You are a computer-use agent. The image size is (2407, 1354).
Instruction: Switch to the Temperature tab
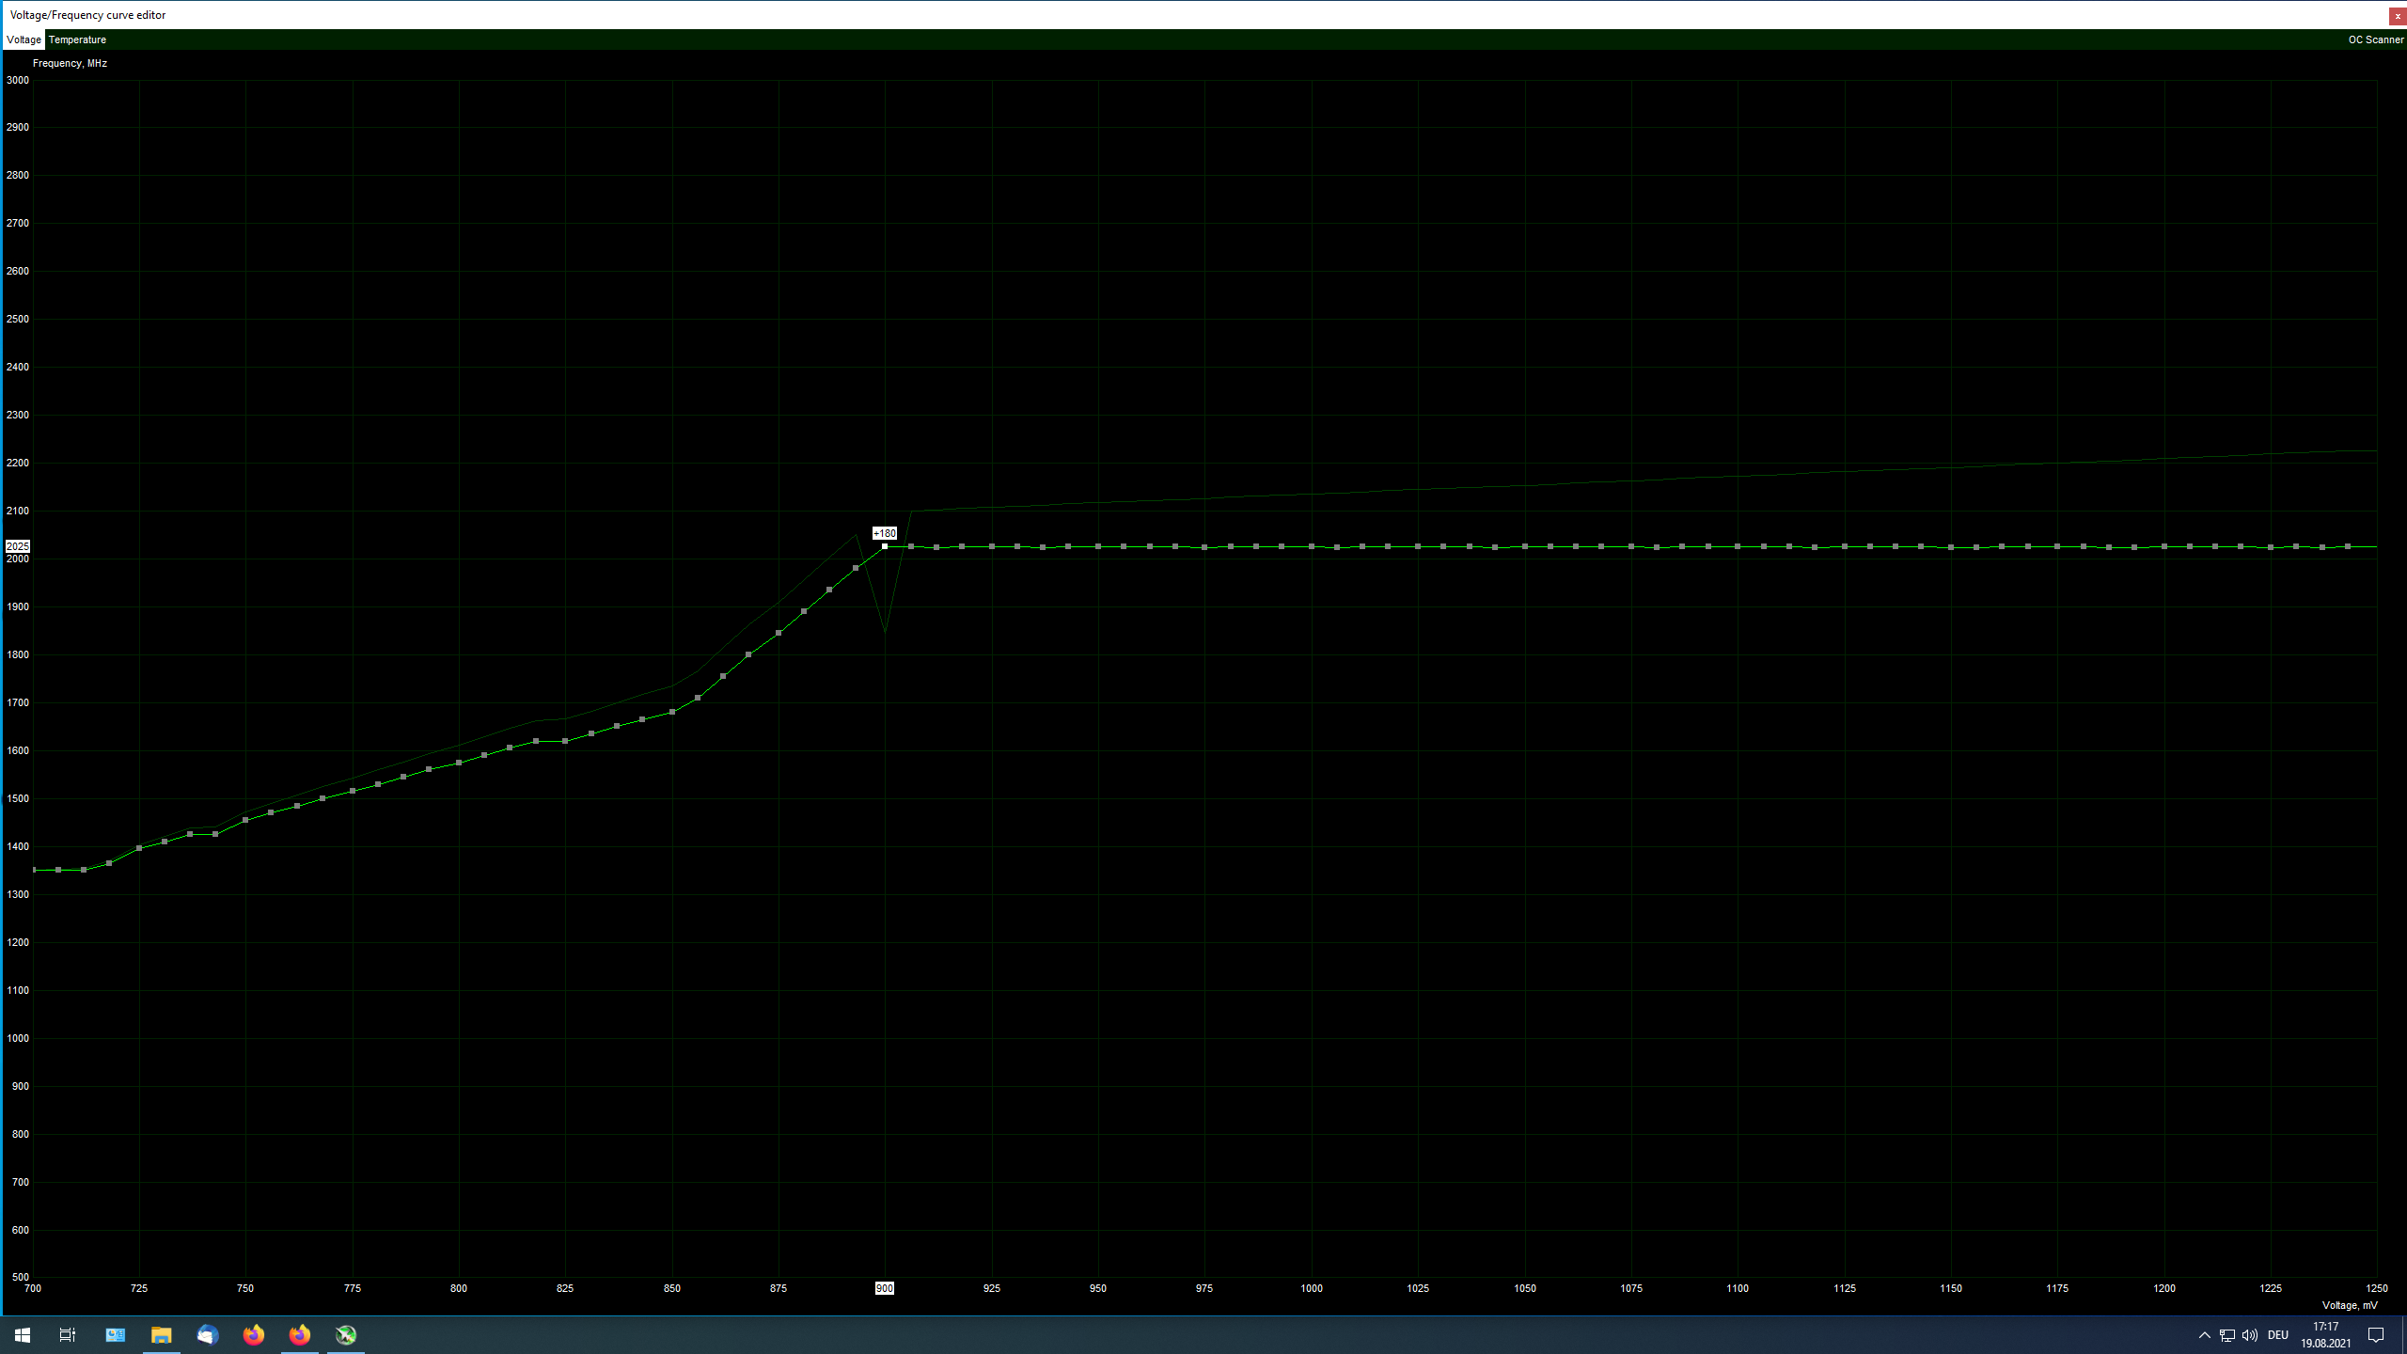point(77,39)
